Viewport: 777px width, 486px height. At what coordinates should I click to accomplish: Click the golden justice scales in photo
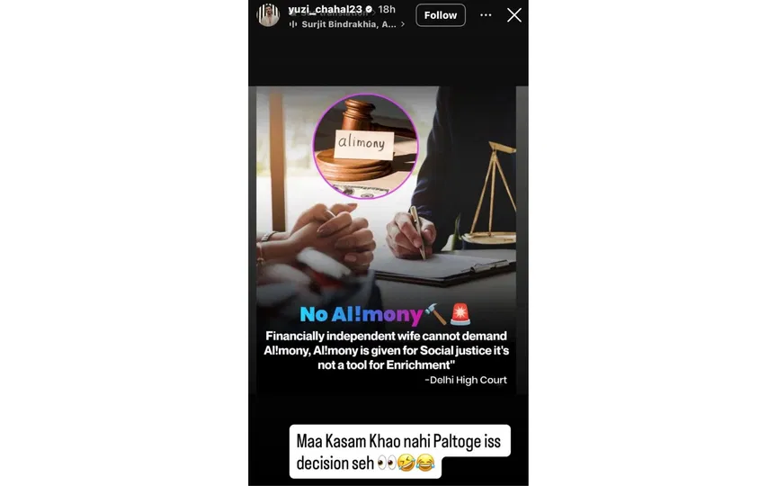click(x=492, y=193)
